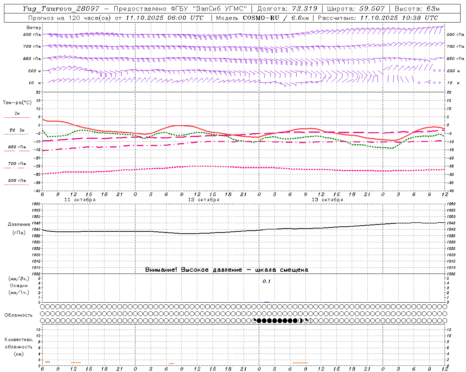
Task: Click the elevation text Высота: 63м
Action: tap(417, 9)
